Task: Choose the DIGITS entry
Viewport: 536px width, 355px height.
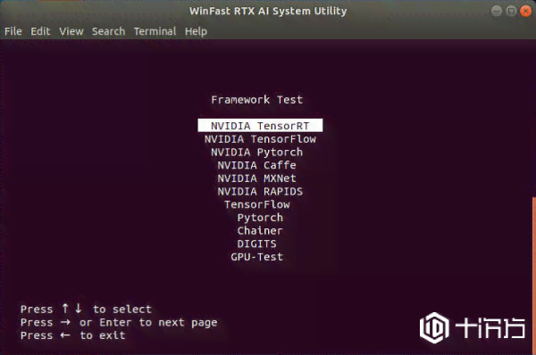Action: (256, 244)
